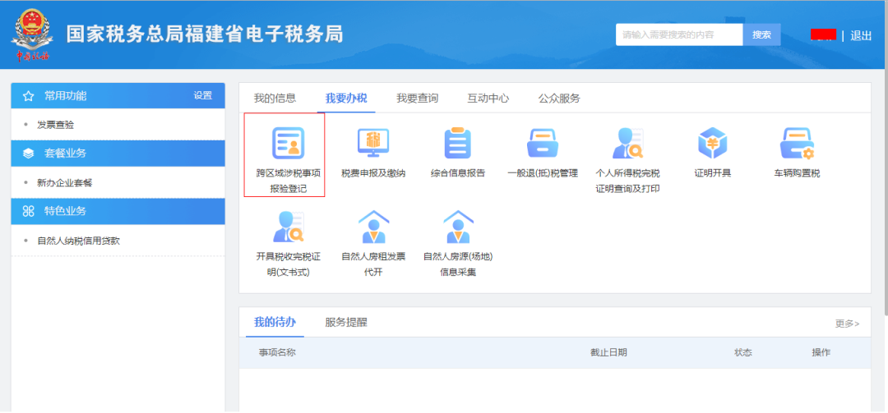This screenshot has height=413, width=888.
Task: Click the 车辆购置税 label text
Action: [797, 173]
